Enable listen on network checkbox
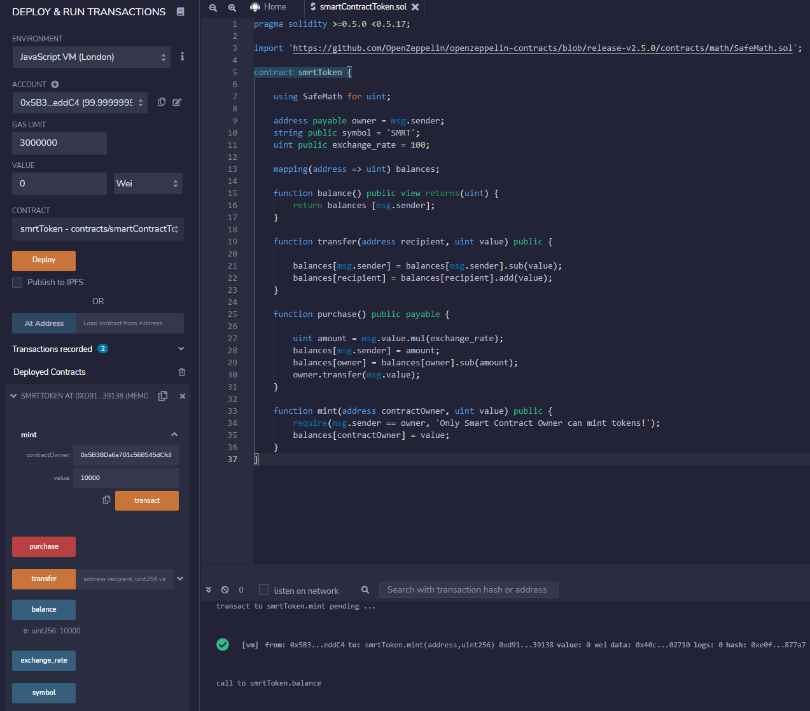Image resolution: width=810 pixels, height=711 pixels. coord(264,590)
